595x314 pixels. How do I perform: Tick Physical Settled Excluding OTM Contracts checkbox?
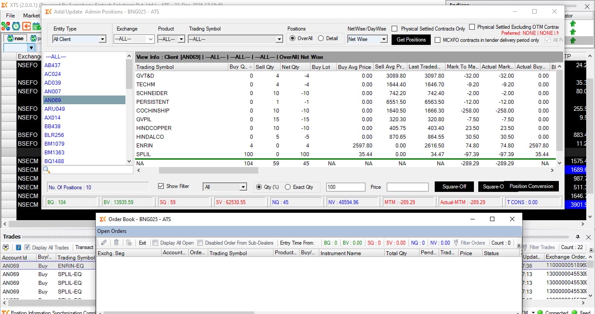click(472, 27)
